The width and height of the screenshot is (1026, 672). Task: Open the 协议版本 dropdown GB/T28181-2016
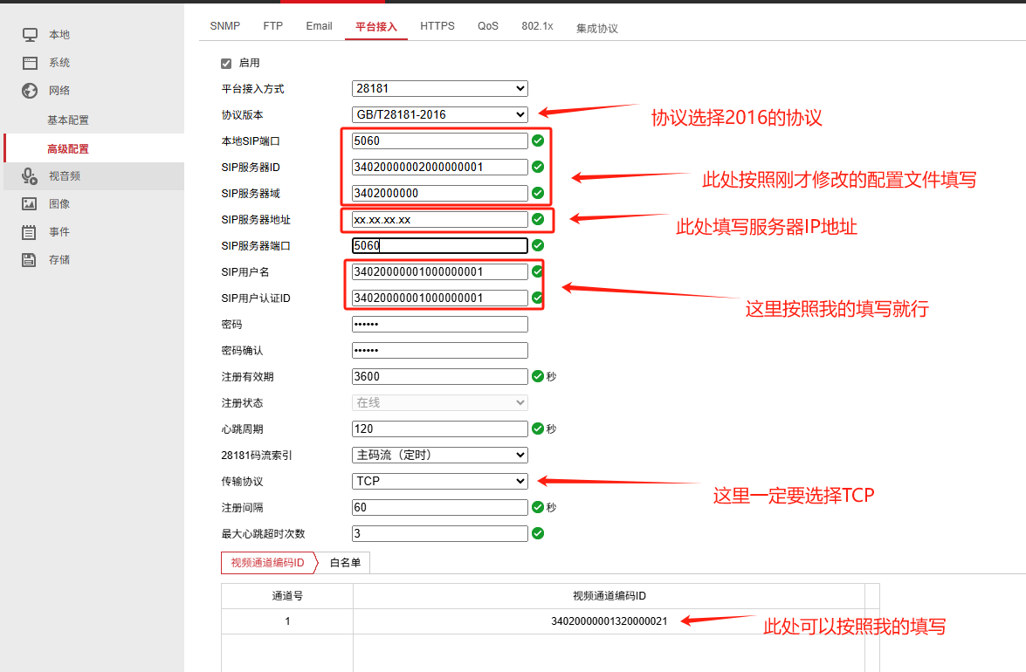coord(440,114)
